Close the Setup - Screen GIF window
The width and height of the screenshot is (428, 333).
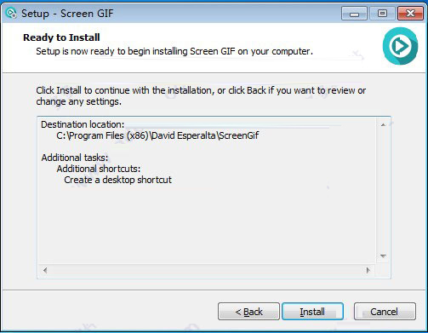pyautogui.click(x=410, y=14)
